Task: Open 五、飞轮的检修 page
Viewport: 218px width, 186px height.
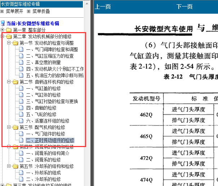Action: 41,114
